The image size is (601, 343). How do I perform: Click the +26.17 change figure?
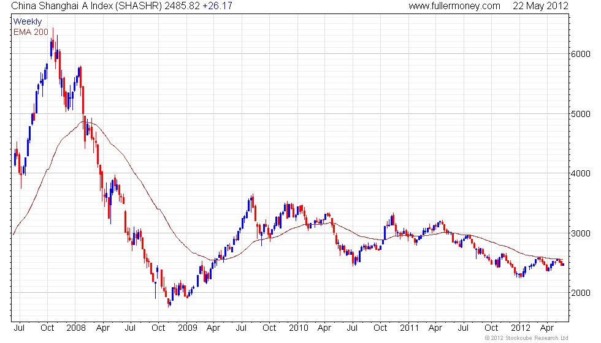tap(217, 6)
